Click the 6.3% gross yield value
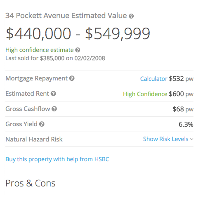198x198 pixels. pyautogui.click(x=186, y=125)
